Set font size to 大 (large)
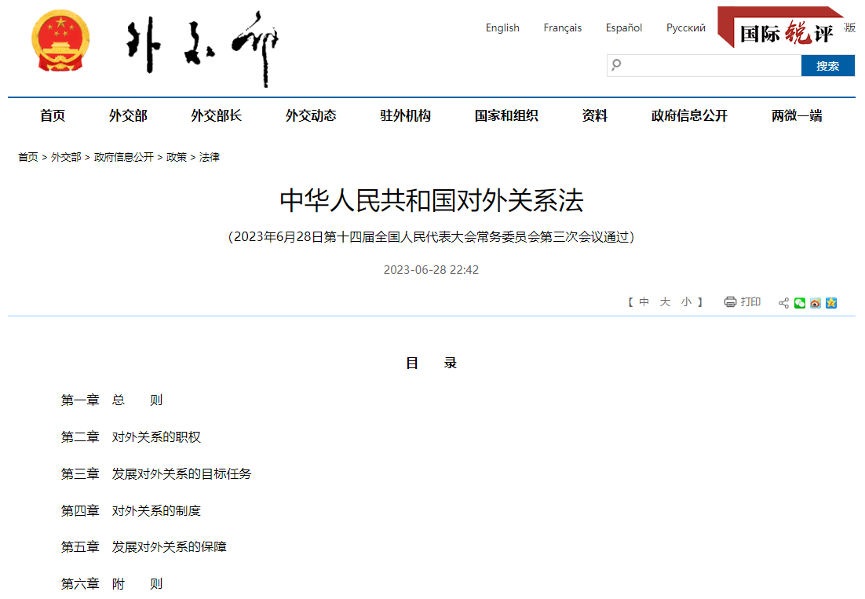The image size is (865, 599). point(665,302)
